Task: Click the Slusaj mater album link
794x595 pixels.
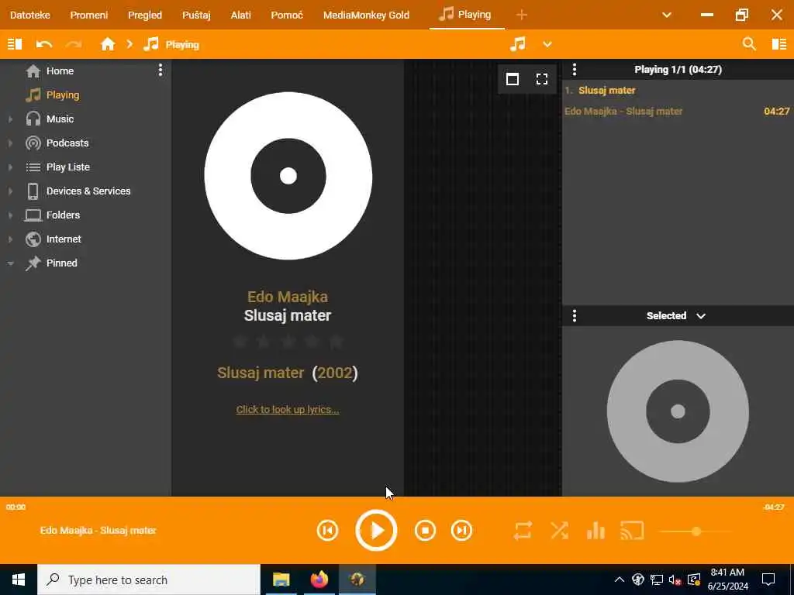Action: 261,373
